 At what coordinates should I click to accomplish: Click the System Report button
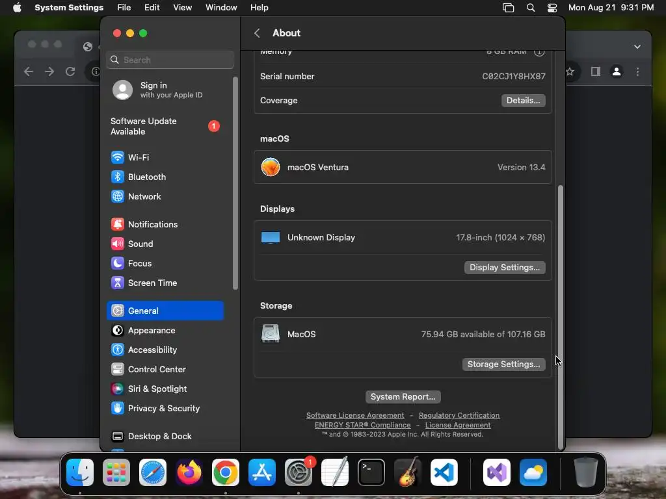point(403,397)
